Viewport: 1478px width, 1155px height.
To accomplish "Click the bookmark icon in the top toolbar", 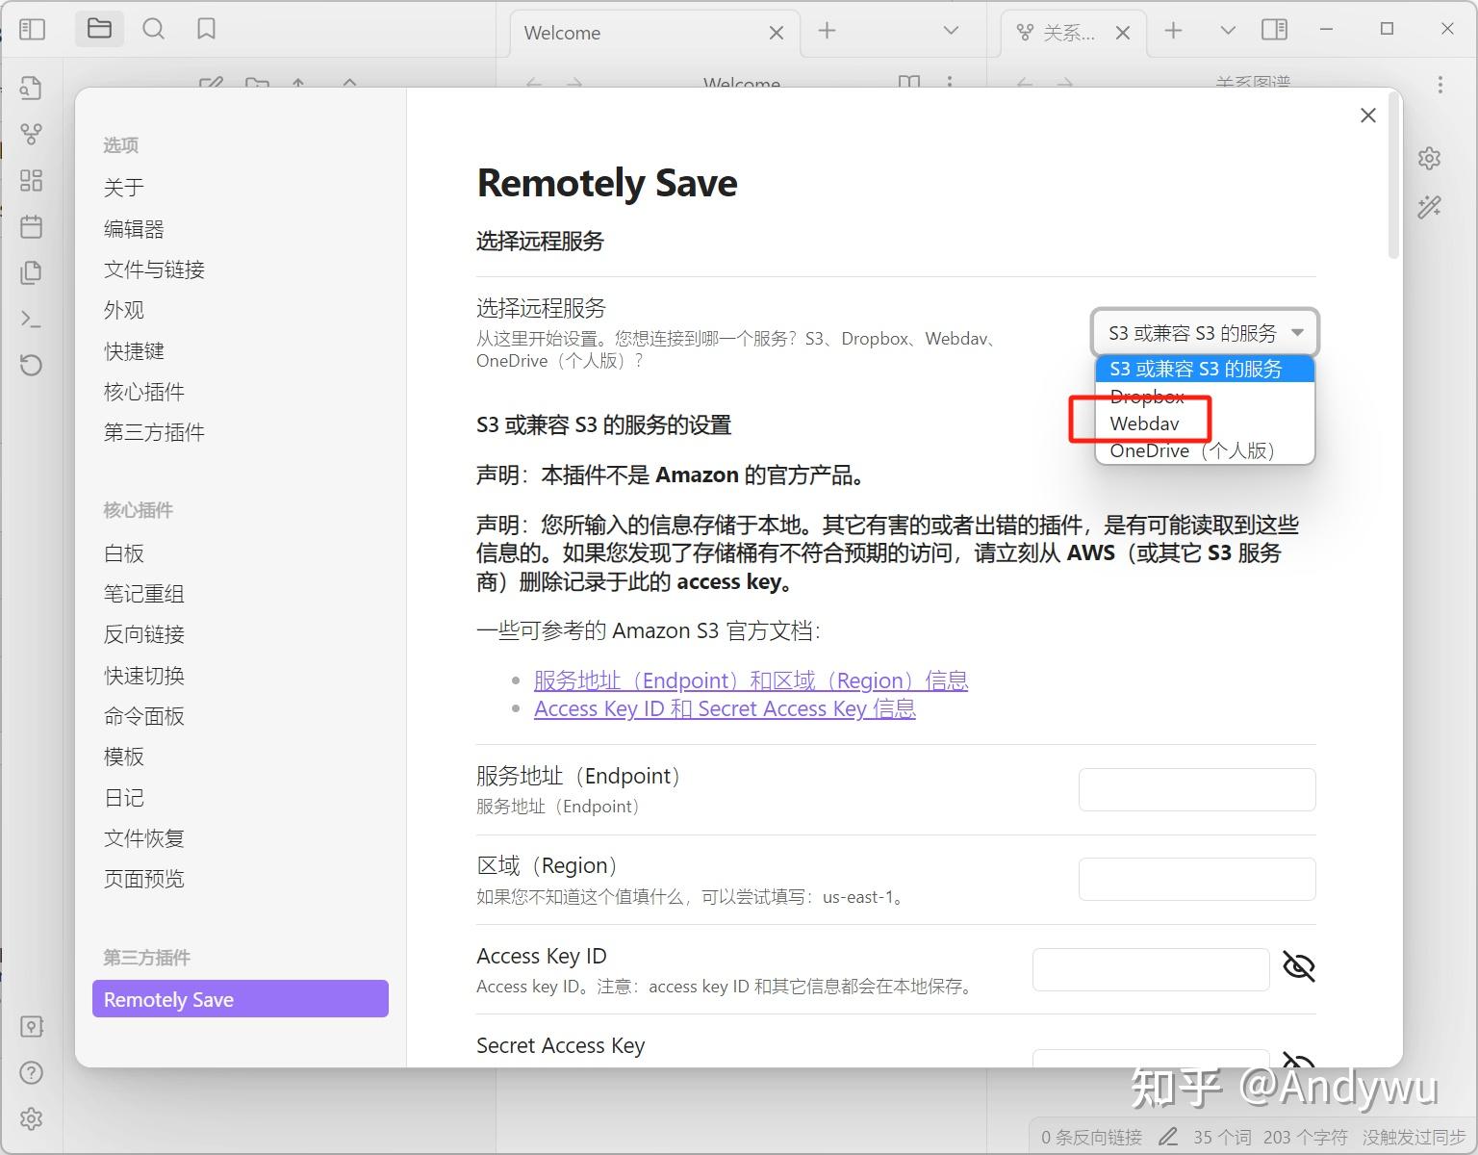I will click(205, 29).
